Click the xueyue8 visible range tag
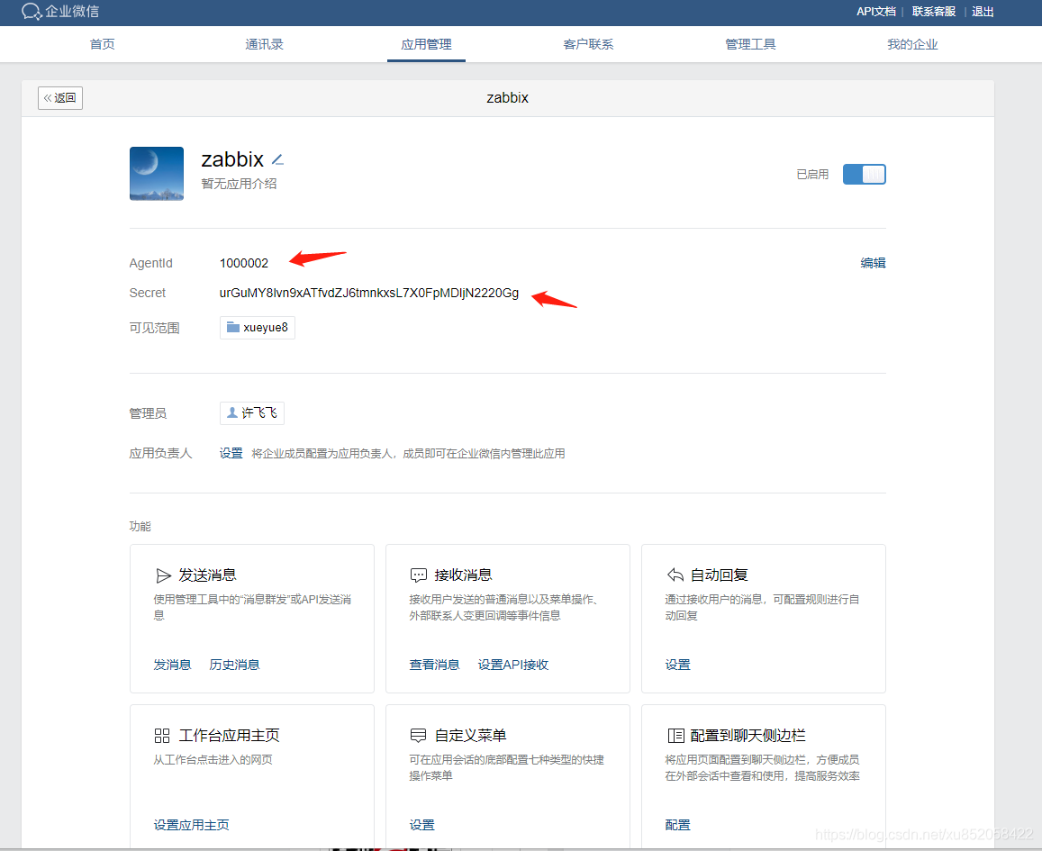Image resolution: width=1042 pixels, height=851 pixels. [258, 328]
